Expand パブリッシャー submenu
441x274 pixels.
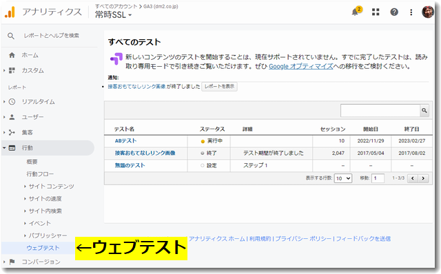[x=25, y=235]
